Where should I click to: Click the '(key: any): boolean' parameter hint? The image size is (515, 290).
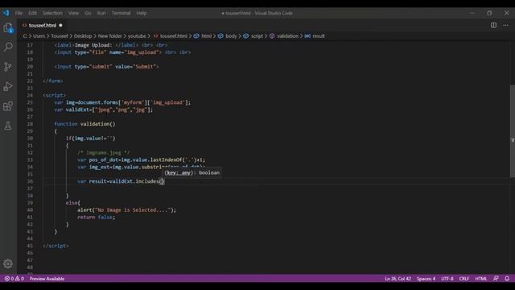coord(192,172)
